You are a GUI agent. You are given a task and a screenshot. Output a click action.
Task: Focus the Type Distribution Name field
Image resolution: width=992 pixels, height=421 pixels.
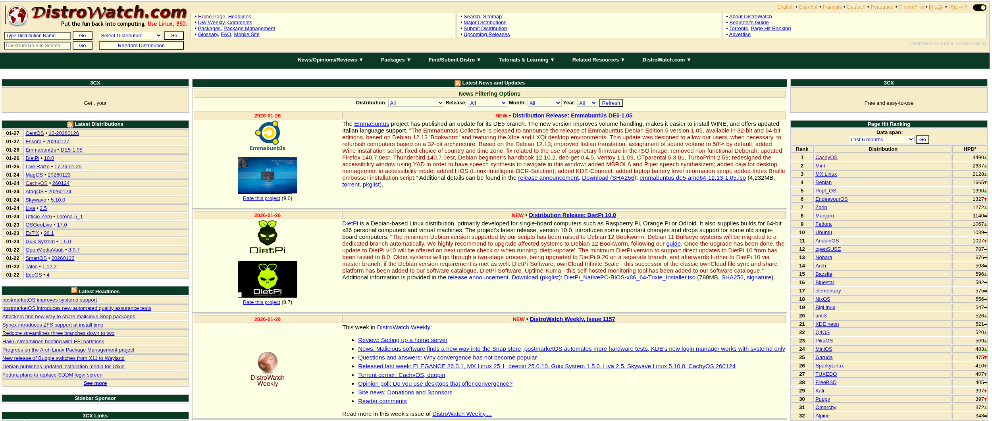click(38, 36)
